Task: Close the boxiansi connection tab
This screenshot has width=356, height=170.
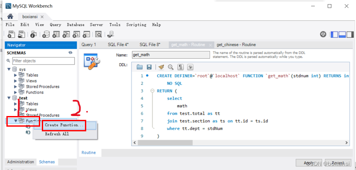Action: 42,17
